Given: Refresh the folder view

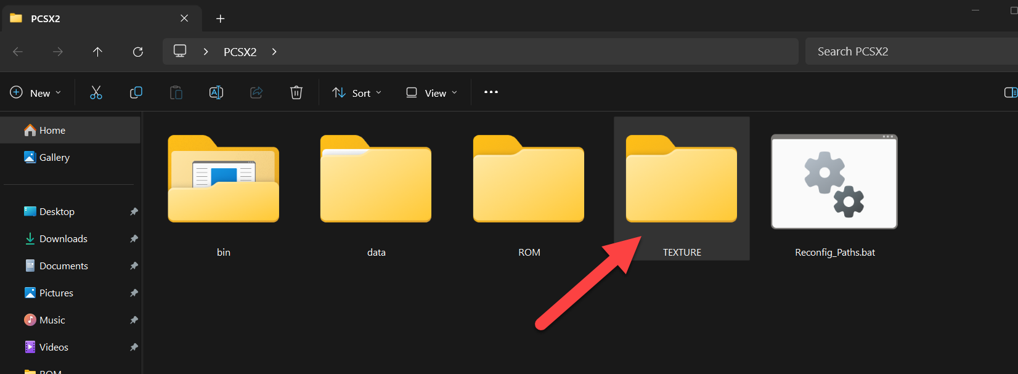Looking at the screenshot, I should (138, 52).
